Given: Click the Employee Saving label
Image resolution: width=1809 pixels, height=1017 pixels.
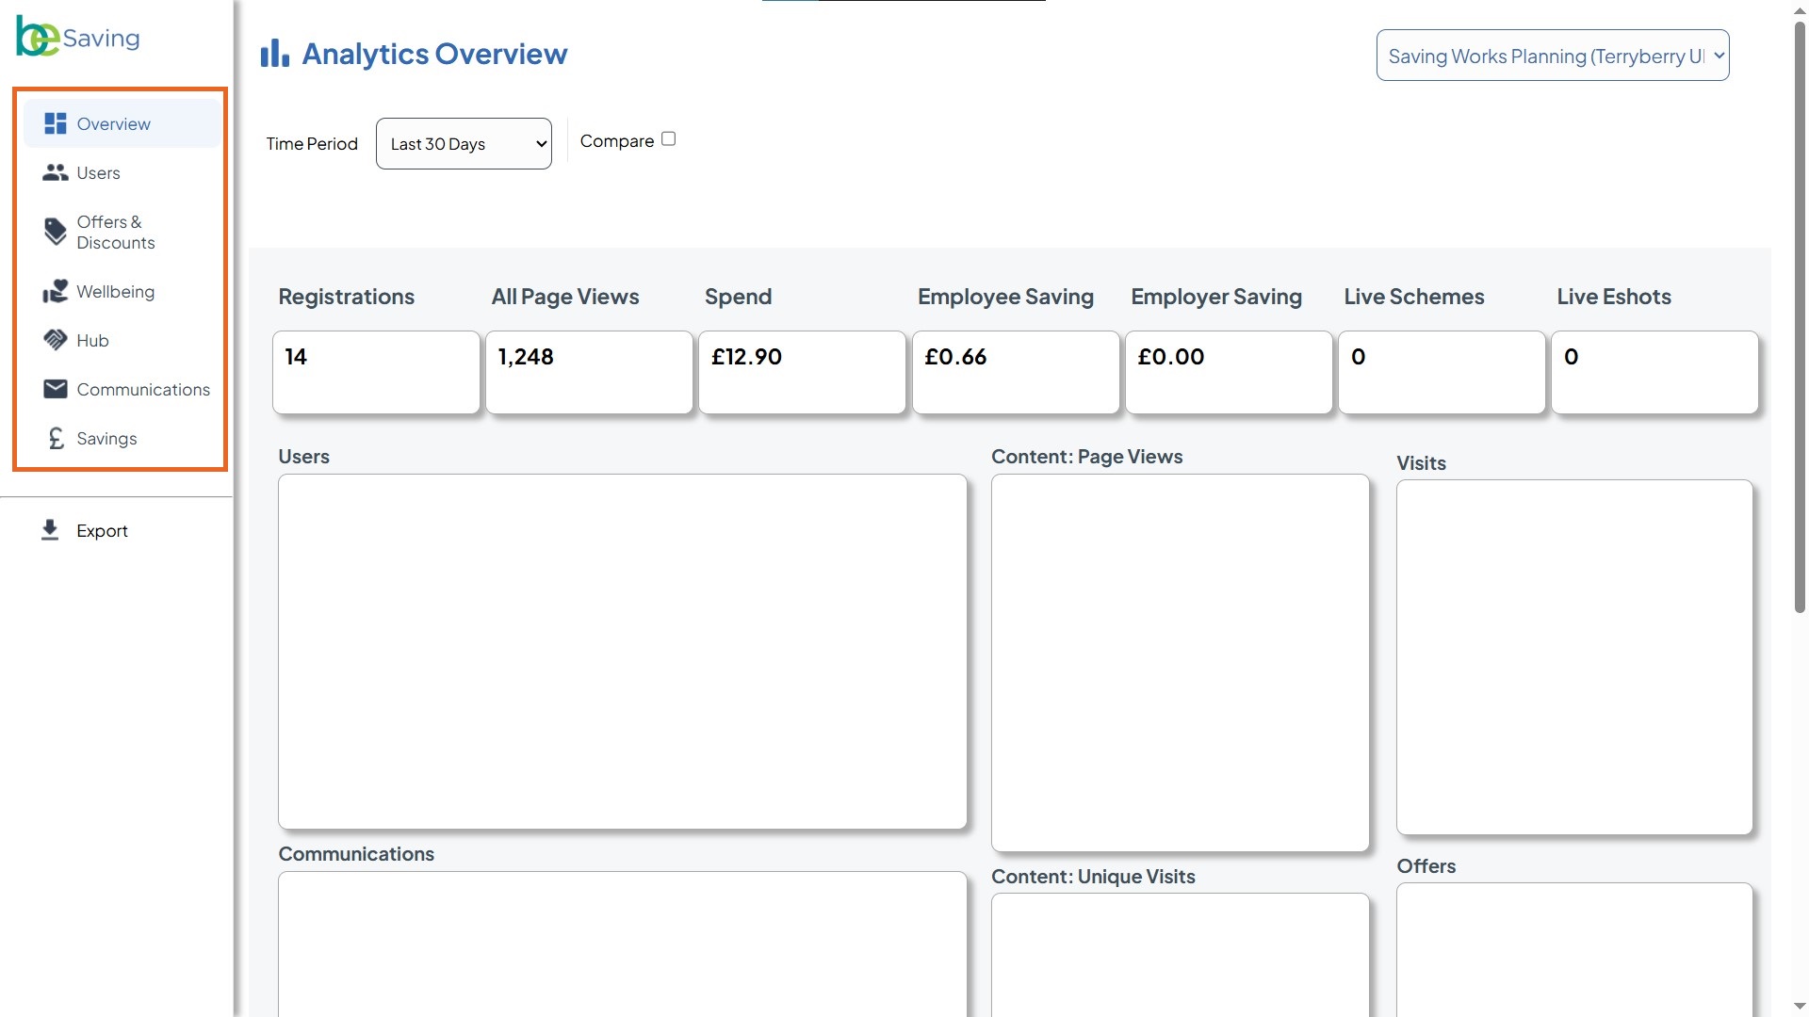Looking at the screenshot, I should point(1005,297).
